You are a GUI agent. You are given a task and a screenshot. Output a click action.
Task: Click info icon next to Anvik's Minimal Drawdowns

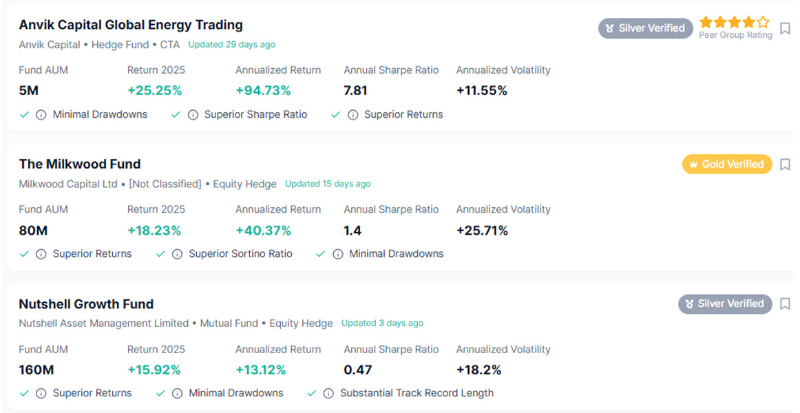click(x=41, y=115)
